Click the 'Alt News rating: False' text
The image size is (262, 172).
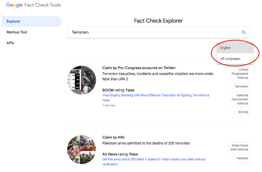click(120, 154)
